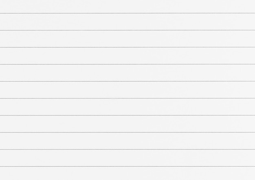Click the blank margin above the first line

click(127, 7)
